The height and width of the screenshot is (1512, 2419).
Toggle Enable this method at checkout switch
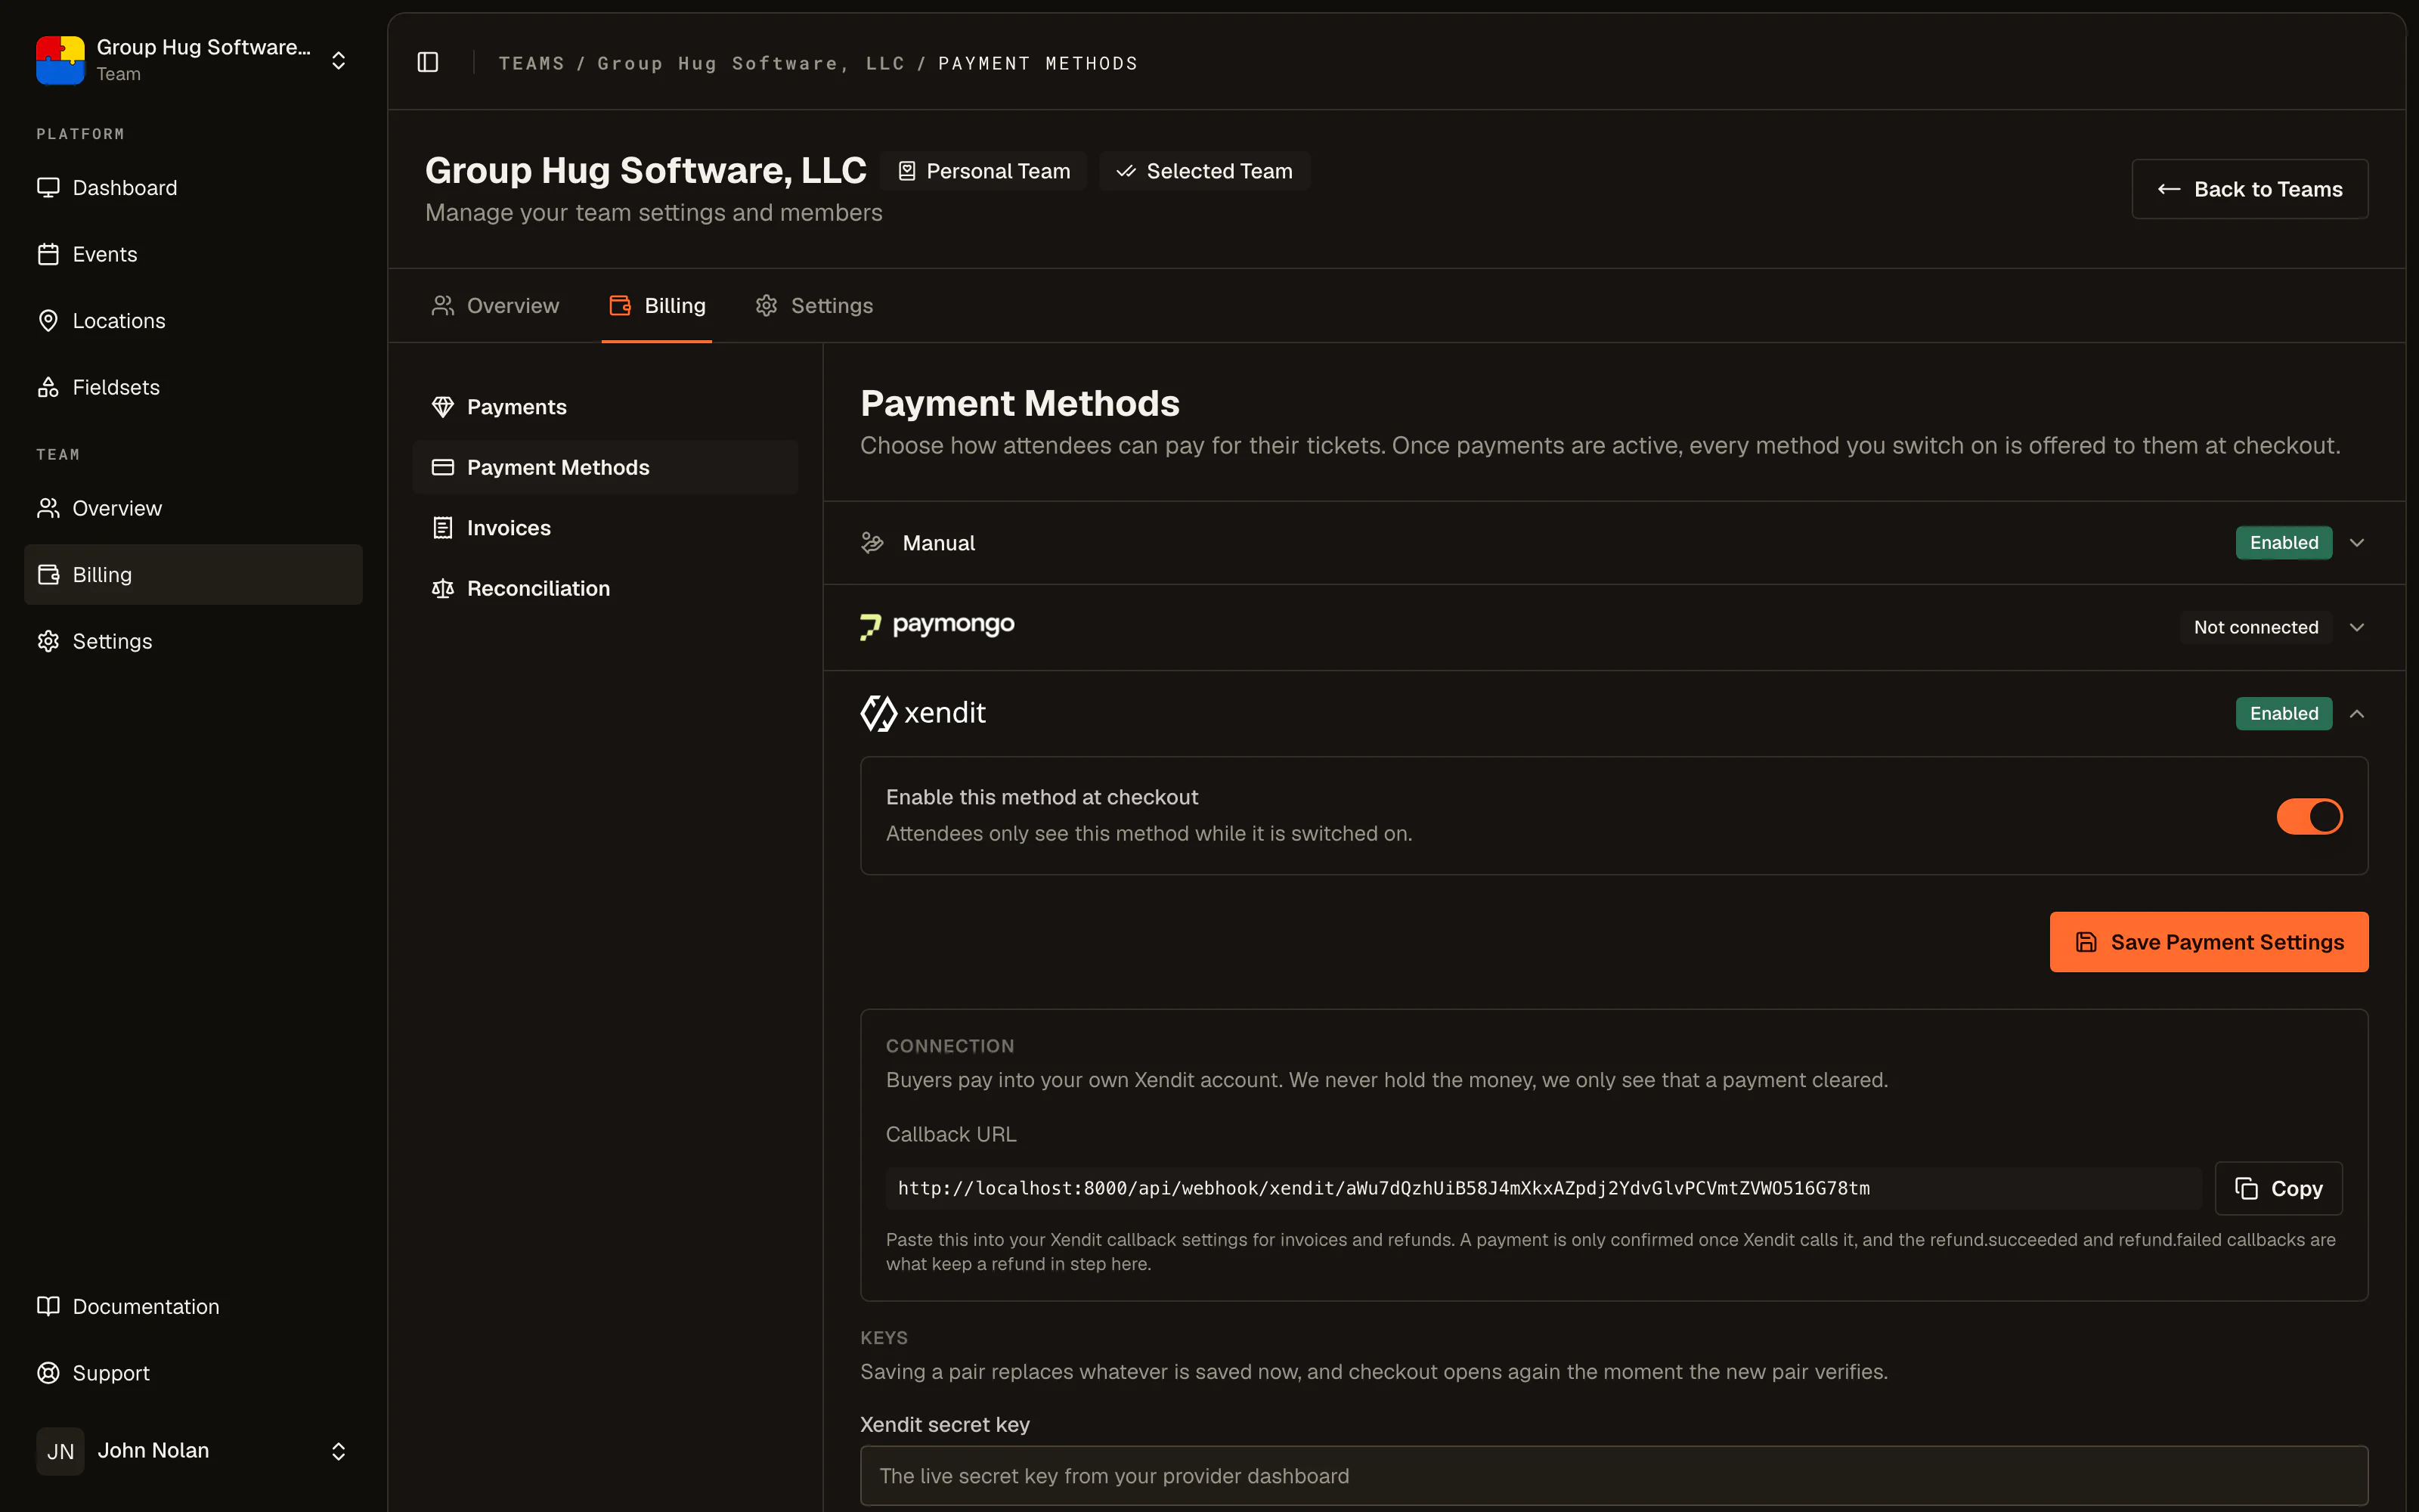tap(2309, 816)
